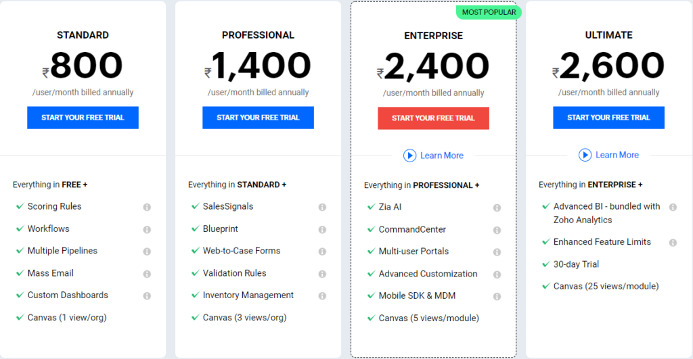The height and width of the screenshot is (359, 693).
Task: Click info icon next to Scoring Rules
Action: click(147, 207)
